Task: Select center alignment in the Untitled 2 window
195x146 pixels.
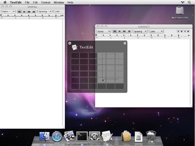Action: pyautogui.click(x=120, y=31)
